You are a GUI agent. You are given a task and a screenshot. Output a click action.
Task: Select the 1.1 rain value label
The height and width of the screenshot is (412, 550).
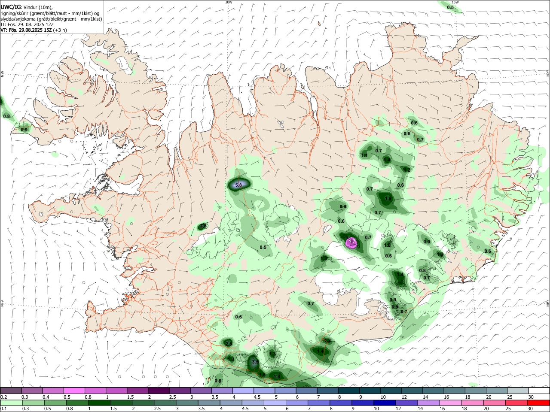pos(364,155)
